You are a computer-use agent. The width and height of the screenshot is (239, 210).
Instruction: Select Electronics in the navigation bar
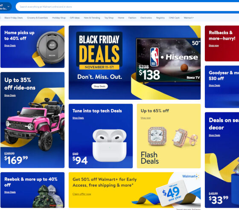pyautogui.click(x=146, y=18)
